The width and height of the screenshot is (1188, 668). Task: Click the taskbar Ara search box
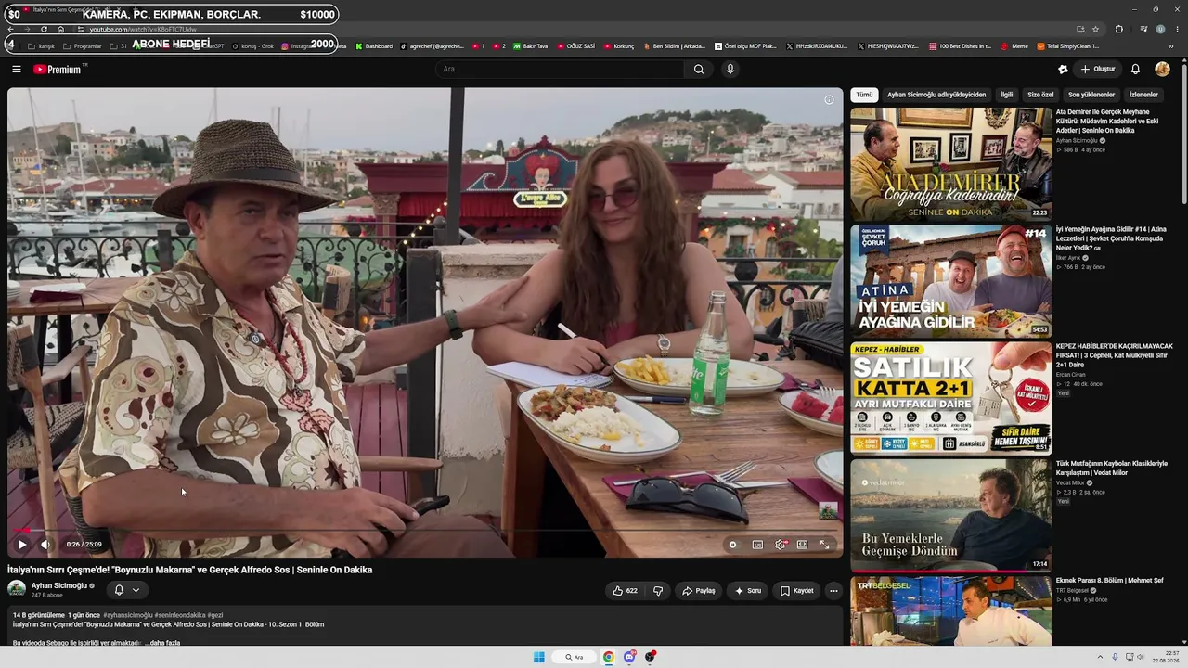click(x=575, y=657)
